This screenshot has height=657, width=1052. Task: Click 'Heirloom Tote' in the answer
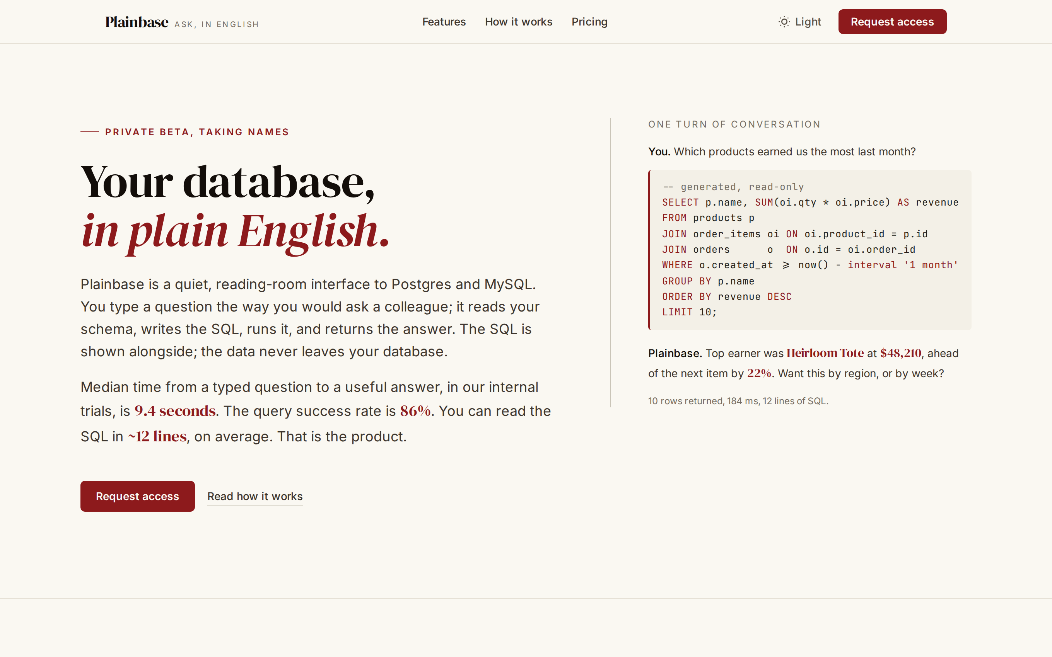825,353
